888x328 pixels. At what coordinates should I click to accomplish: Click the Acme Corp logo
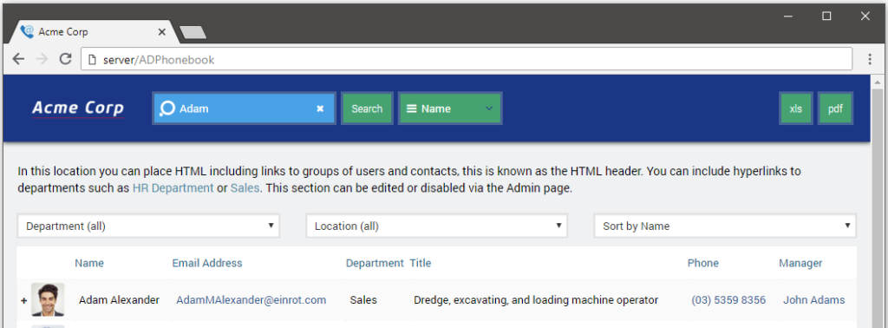pos(78,108)
